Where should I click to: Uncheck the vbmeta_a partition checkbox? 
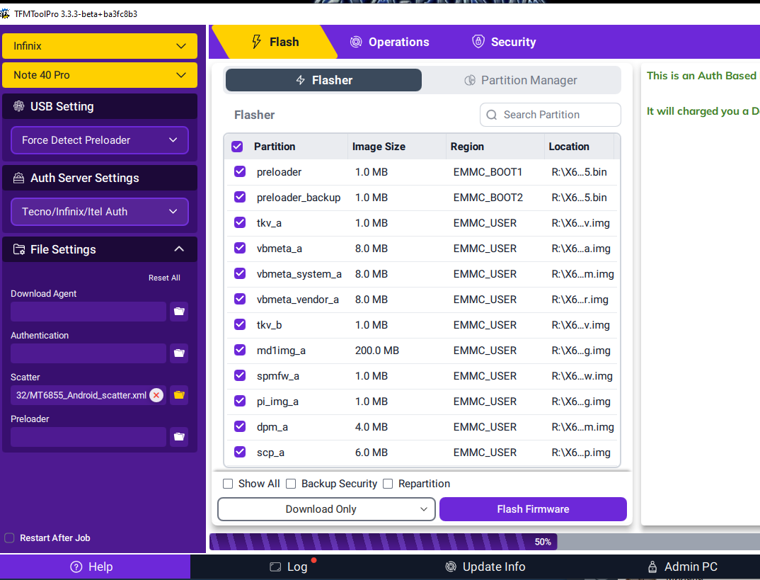240,248
